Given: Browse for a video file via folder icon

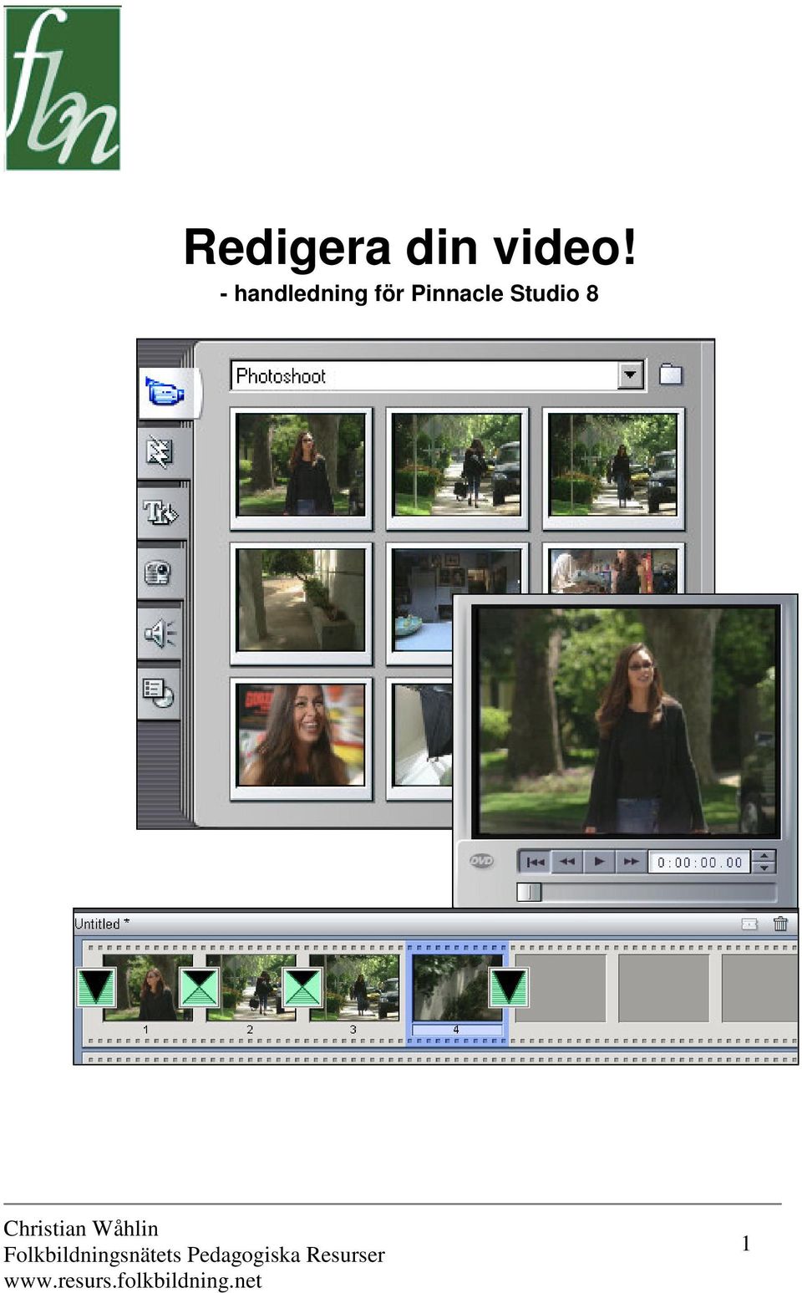Looking at the screenshot, I should pos(671,374).
